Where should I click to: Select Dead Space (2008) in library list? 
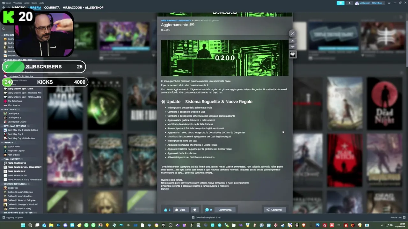[17, 122]
